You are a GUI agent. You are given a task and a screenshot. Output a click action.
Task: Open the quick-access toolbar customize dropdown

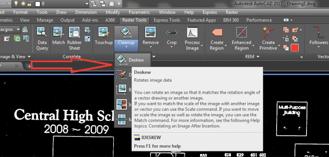coord(119,4)
